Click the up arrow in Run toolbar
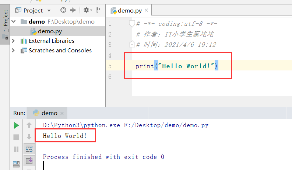Screen dimensions: 292x170 click(29, 125)
